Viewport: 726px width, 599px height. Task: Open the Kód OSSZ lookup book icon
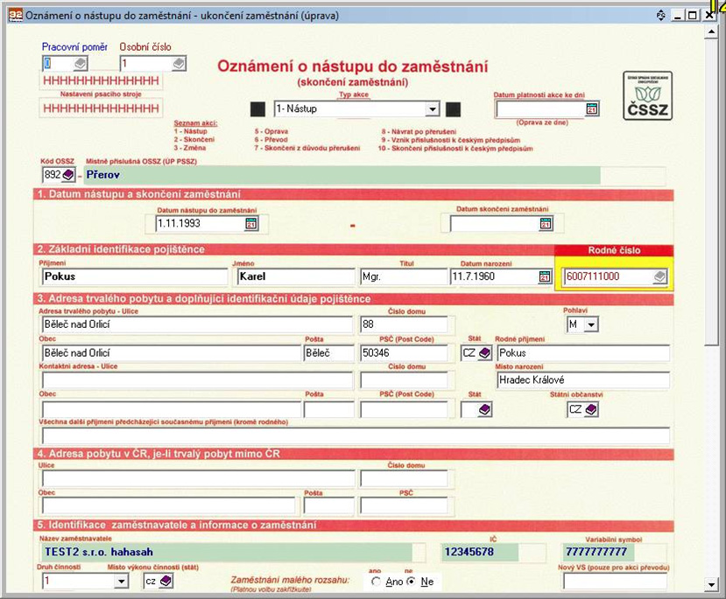point(68,175)
